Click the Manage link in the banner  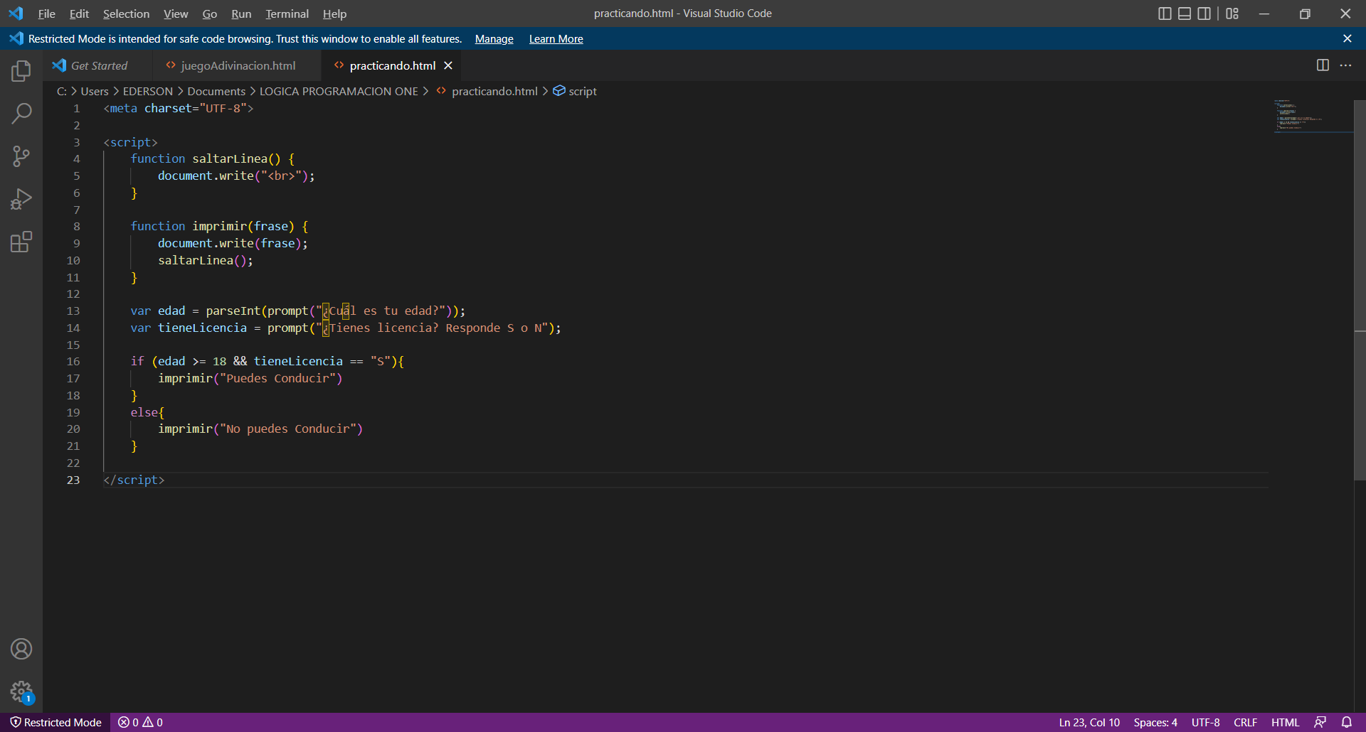[x=494, y=39]
